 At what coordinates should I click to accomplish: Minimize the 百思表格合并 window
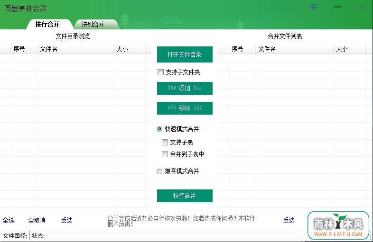click(x=337, y=7)
